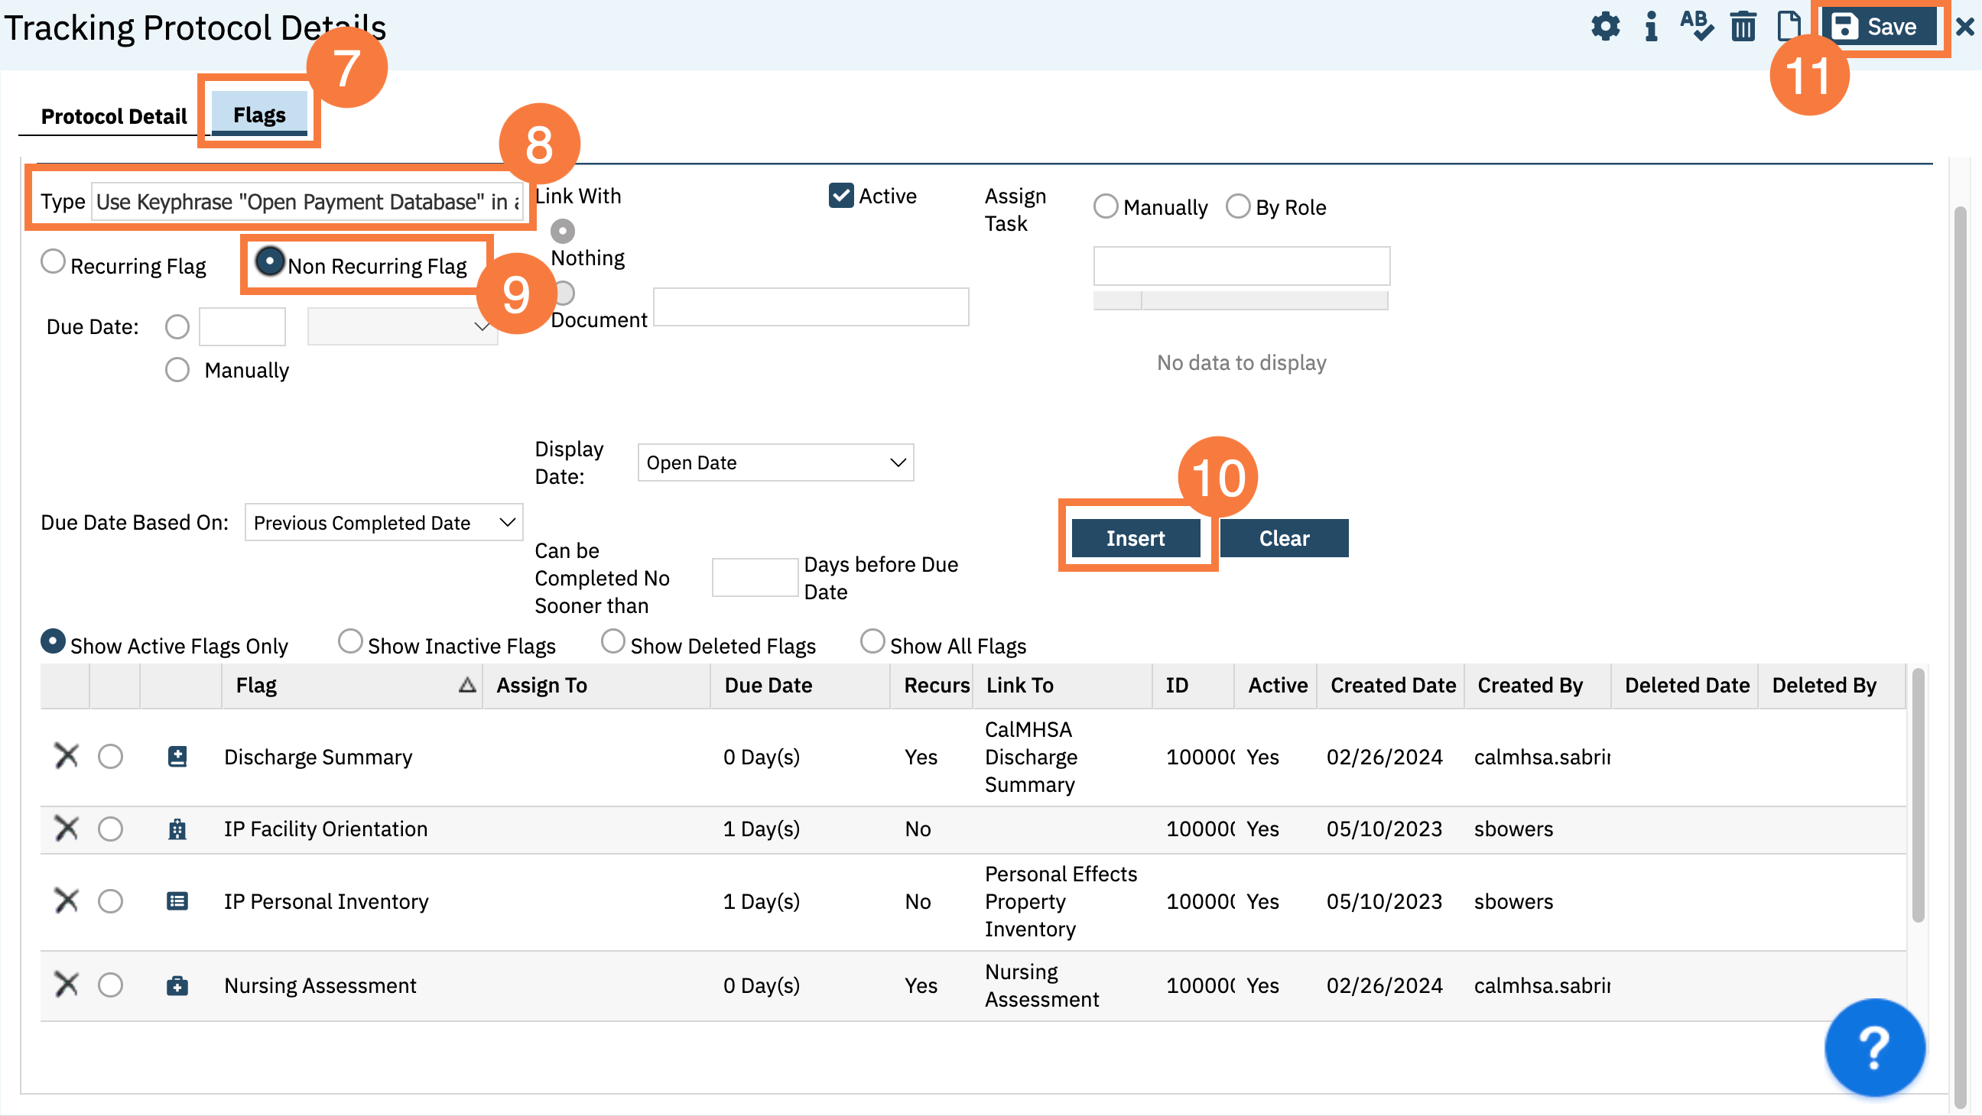This screenshot has width=1982, height=1116.
Task: Click the Discharge Summary flag type icon
Action: click(177, 756)
